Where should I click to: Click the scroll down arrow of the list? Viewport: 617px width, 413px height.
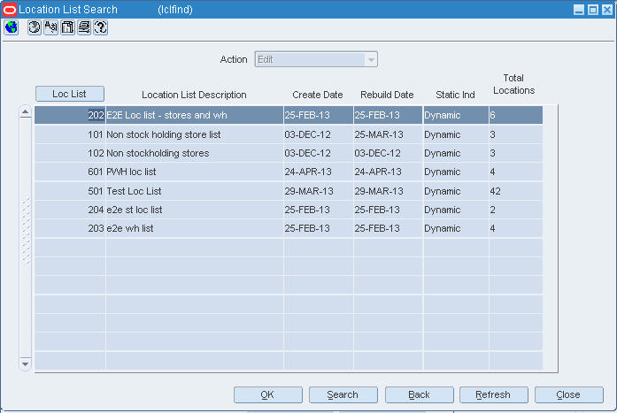(x=25, y=363)
